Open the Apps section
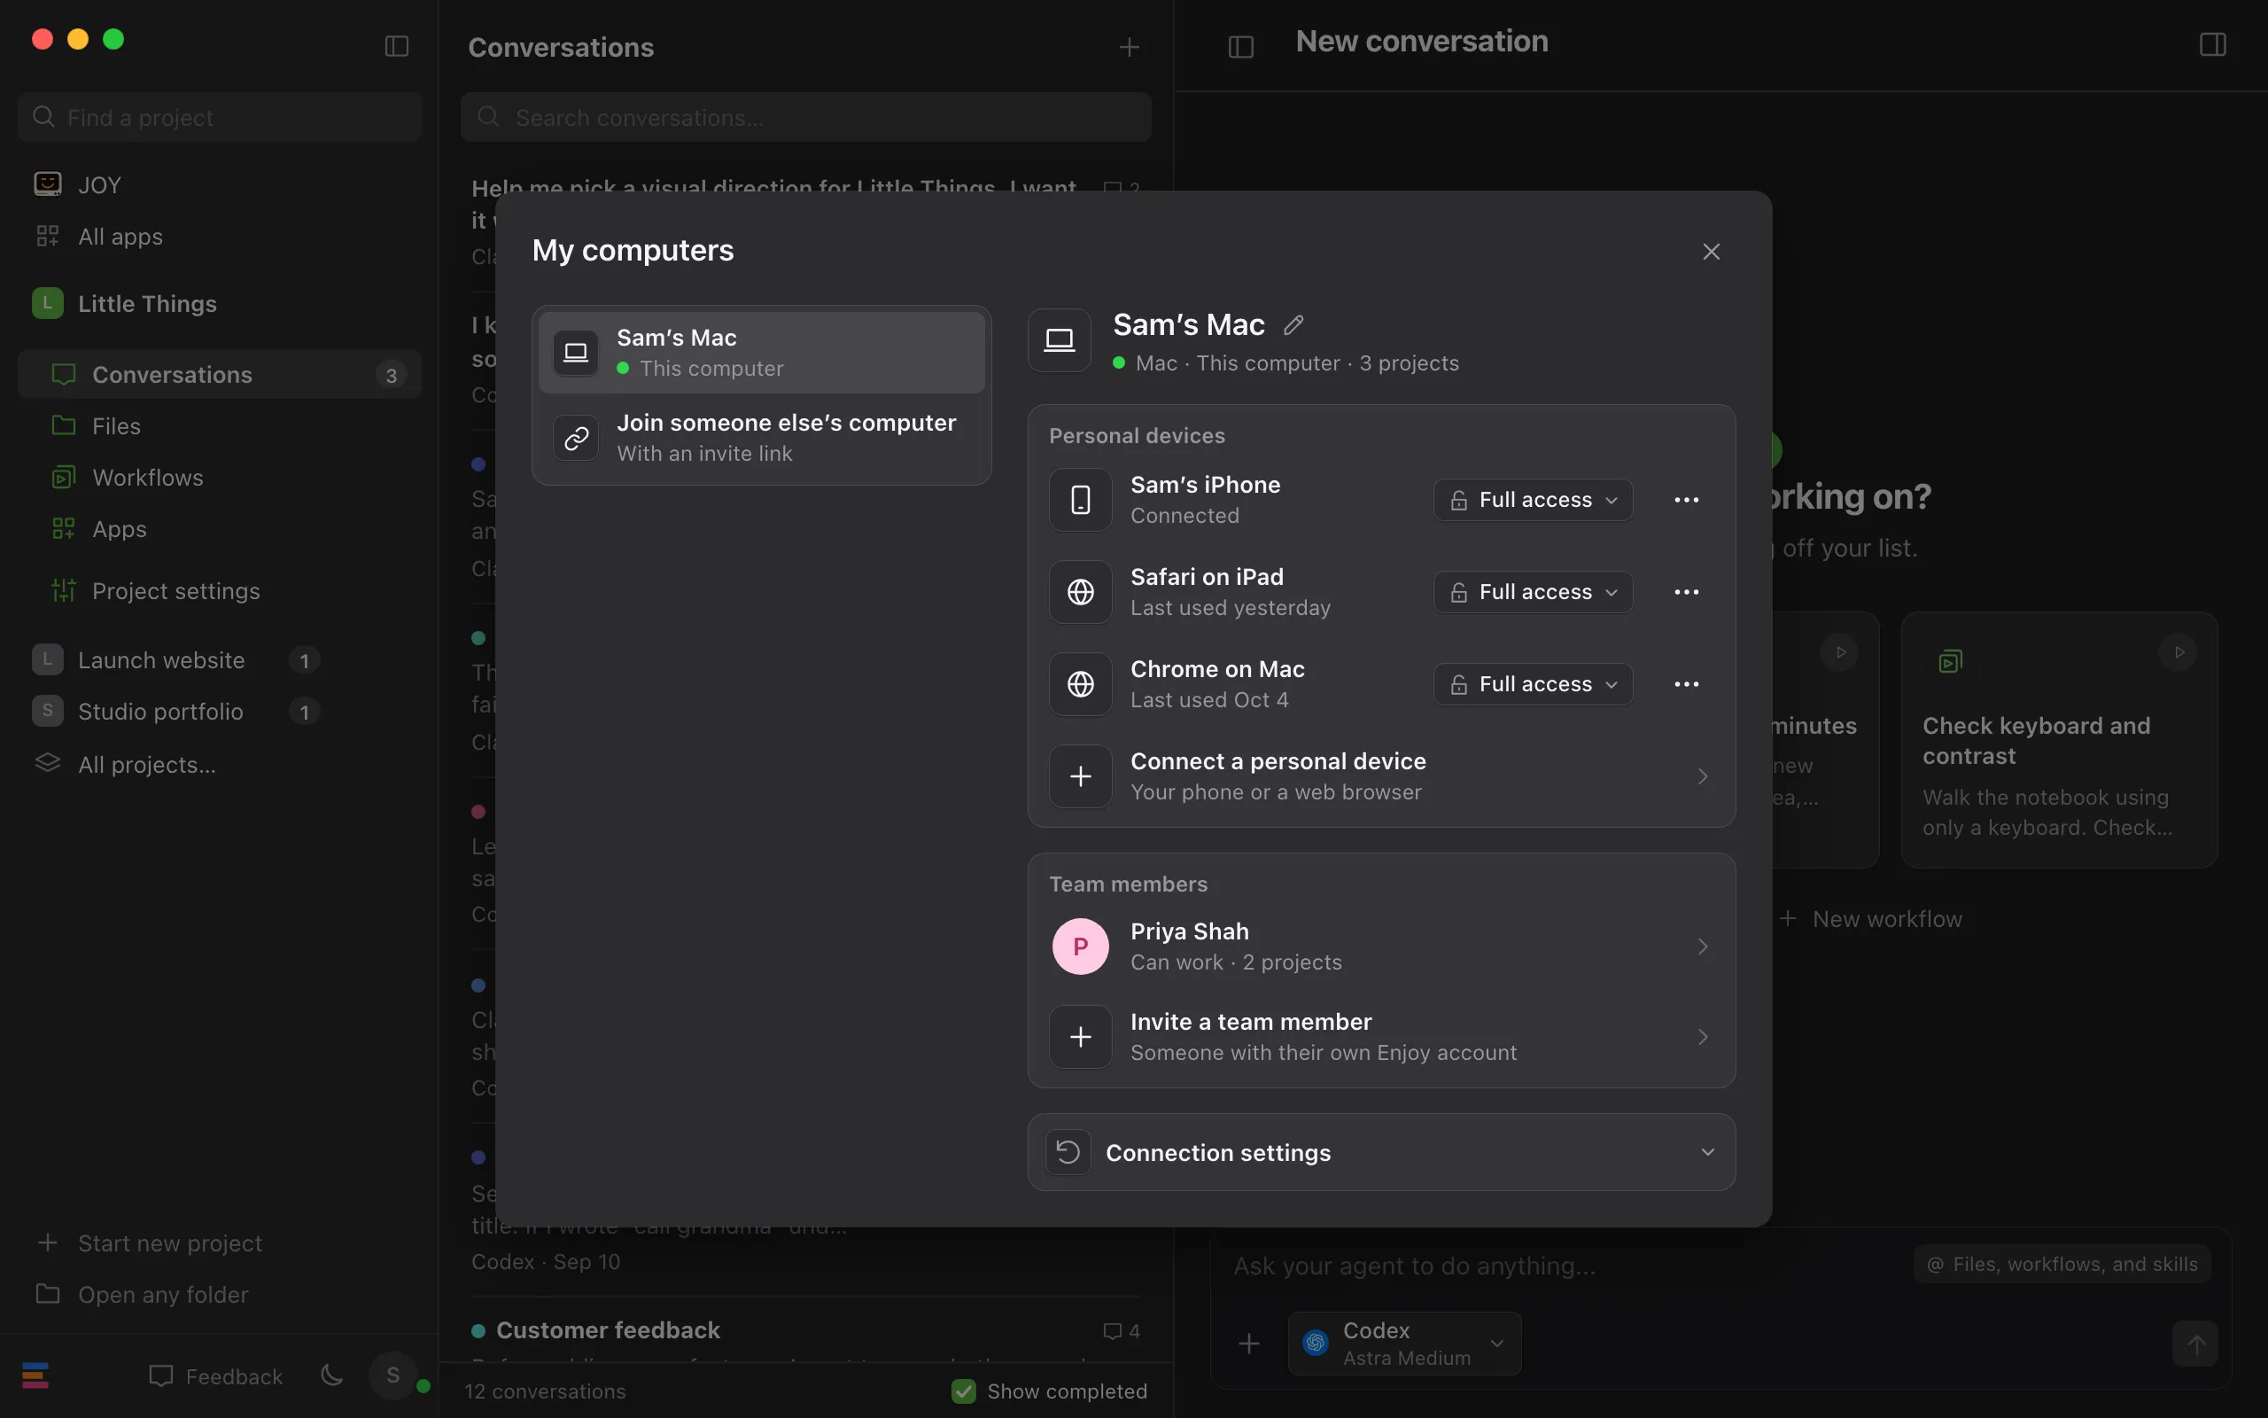Screen dimensions: 2268x1418 click(220, 529)
